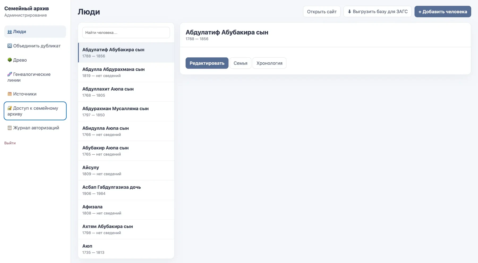
Task: Open Генеалогические линии in sidebar
Action: pos(35,77)
